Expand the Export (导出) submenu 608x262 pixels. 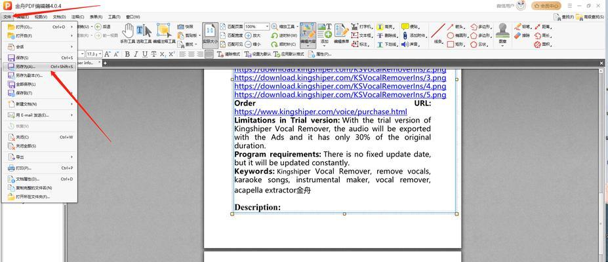click(x=39, y=157)
